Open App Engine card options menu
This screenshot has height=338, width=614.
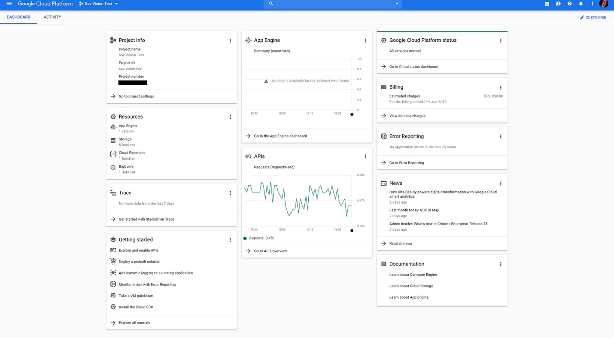point(365,41)
